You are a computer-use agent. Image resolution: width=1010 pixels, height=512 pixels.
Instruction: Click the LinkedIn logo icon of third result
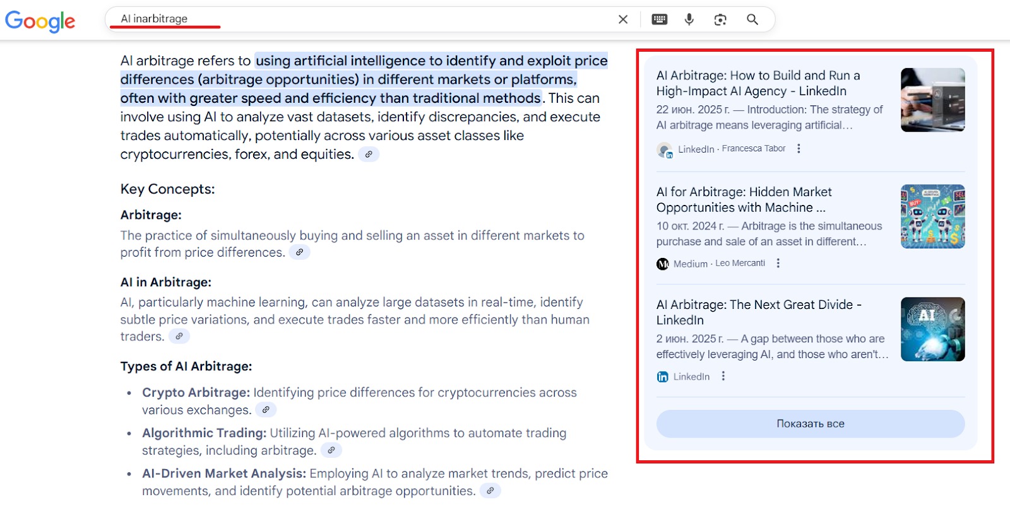pos(663,377)
